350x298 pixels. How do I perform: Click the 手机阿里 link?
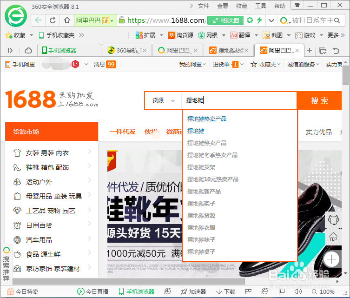pyautogui.click(x=20, y=65)
